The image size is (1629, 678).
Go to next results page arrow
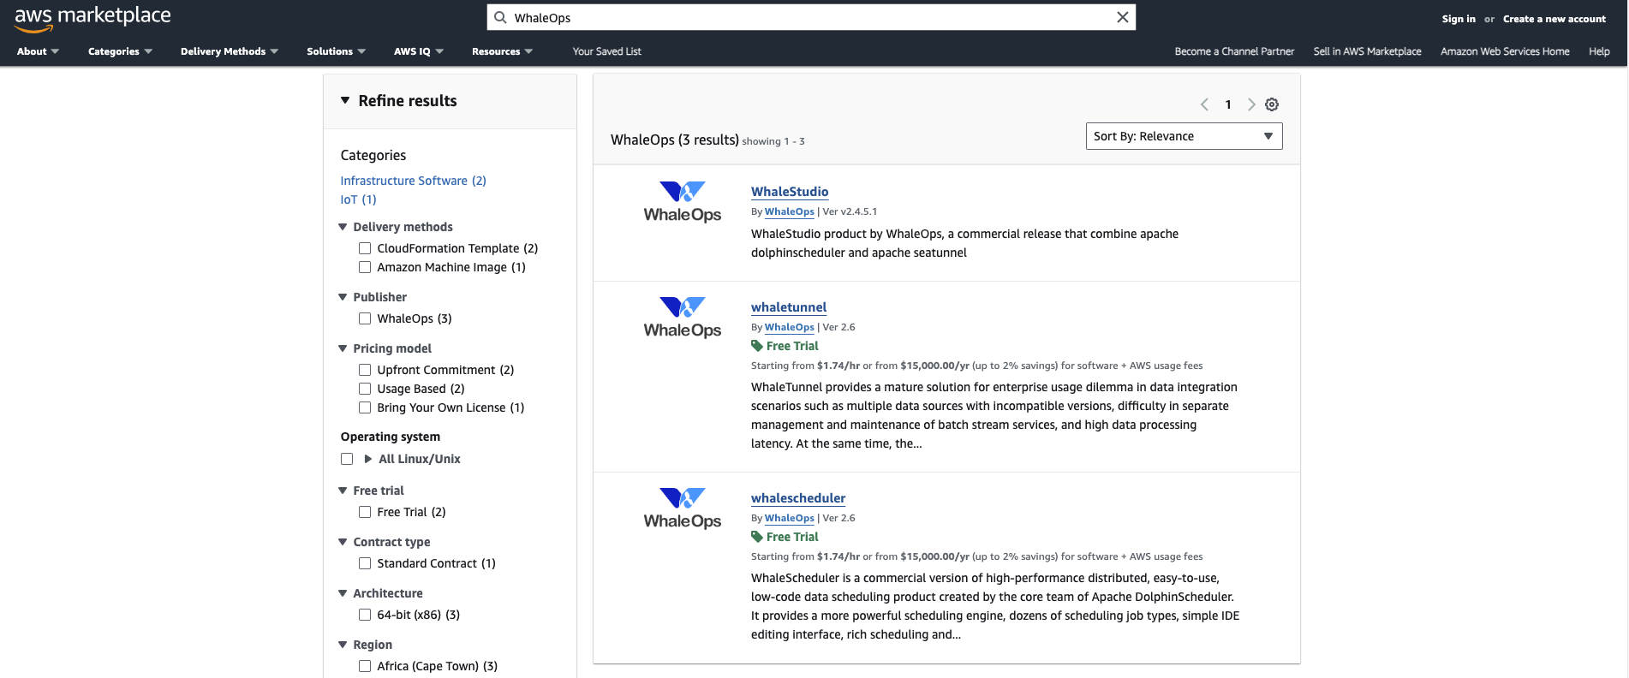[1251, 104]
